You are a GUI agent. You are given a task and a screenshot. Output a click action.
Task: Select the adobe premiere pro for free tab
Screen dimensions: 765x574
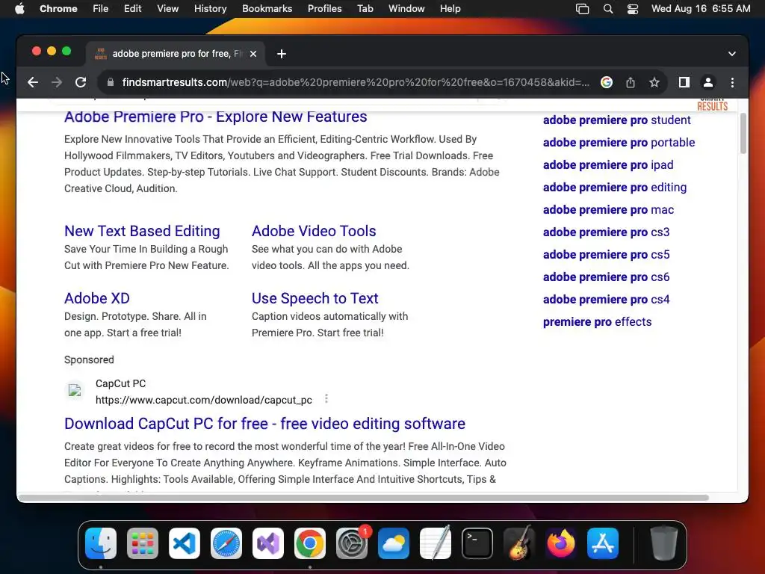pos(176,54)
